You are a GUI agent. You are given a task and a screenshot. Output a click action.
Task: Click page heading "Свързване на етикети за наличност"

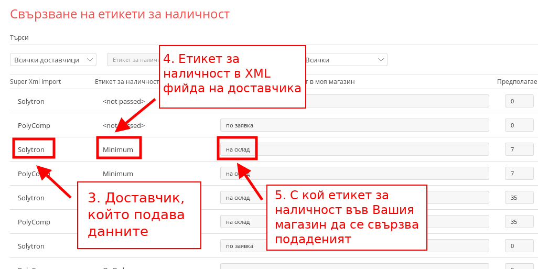pyautogui.click(x=120, y=14)
